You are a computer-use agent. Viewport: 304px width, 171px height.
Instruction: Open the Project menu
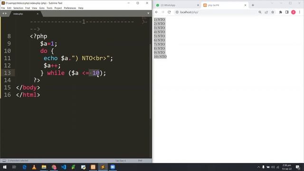(58, 8)
